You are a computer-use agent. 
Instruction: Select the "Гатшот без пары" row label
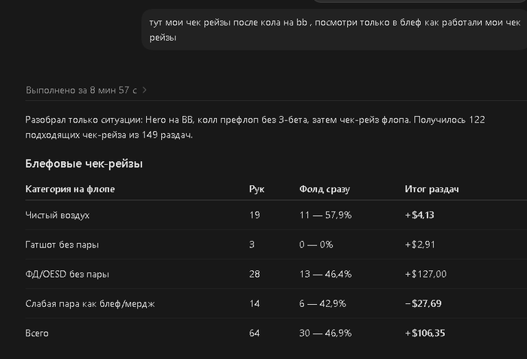click(x=62, y=245)
